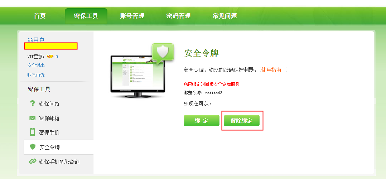
Task: Switch to the 账号管理 tab
Action: 132,16
